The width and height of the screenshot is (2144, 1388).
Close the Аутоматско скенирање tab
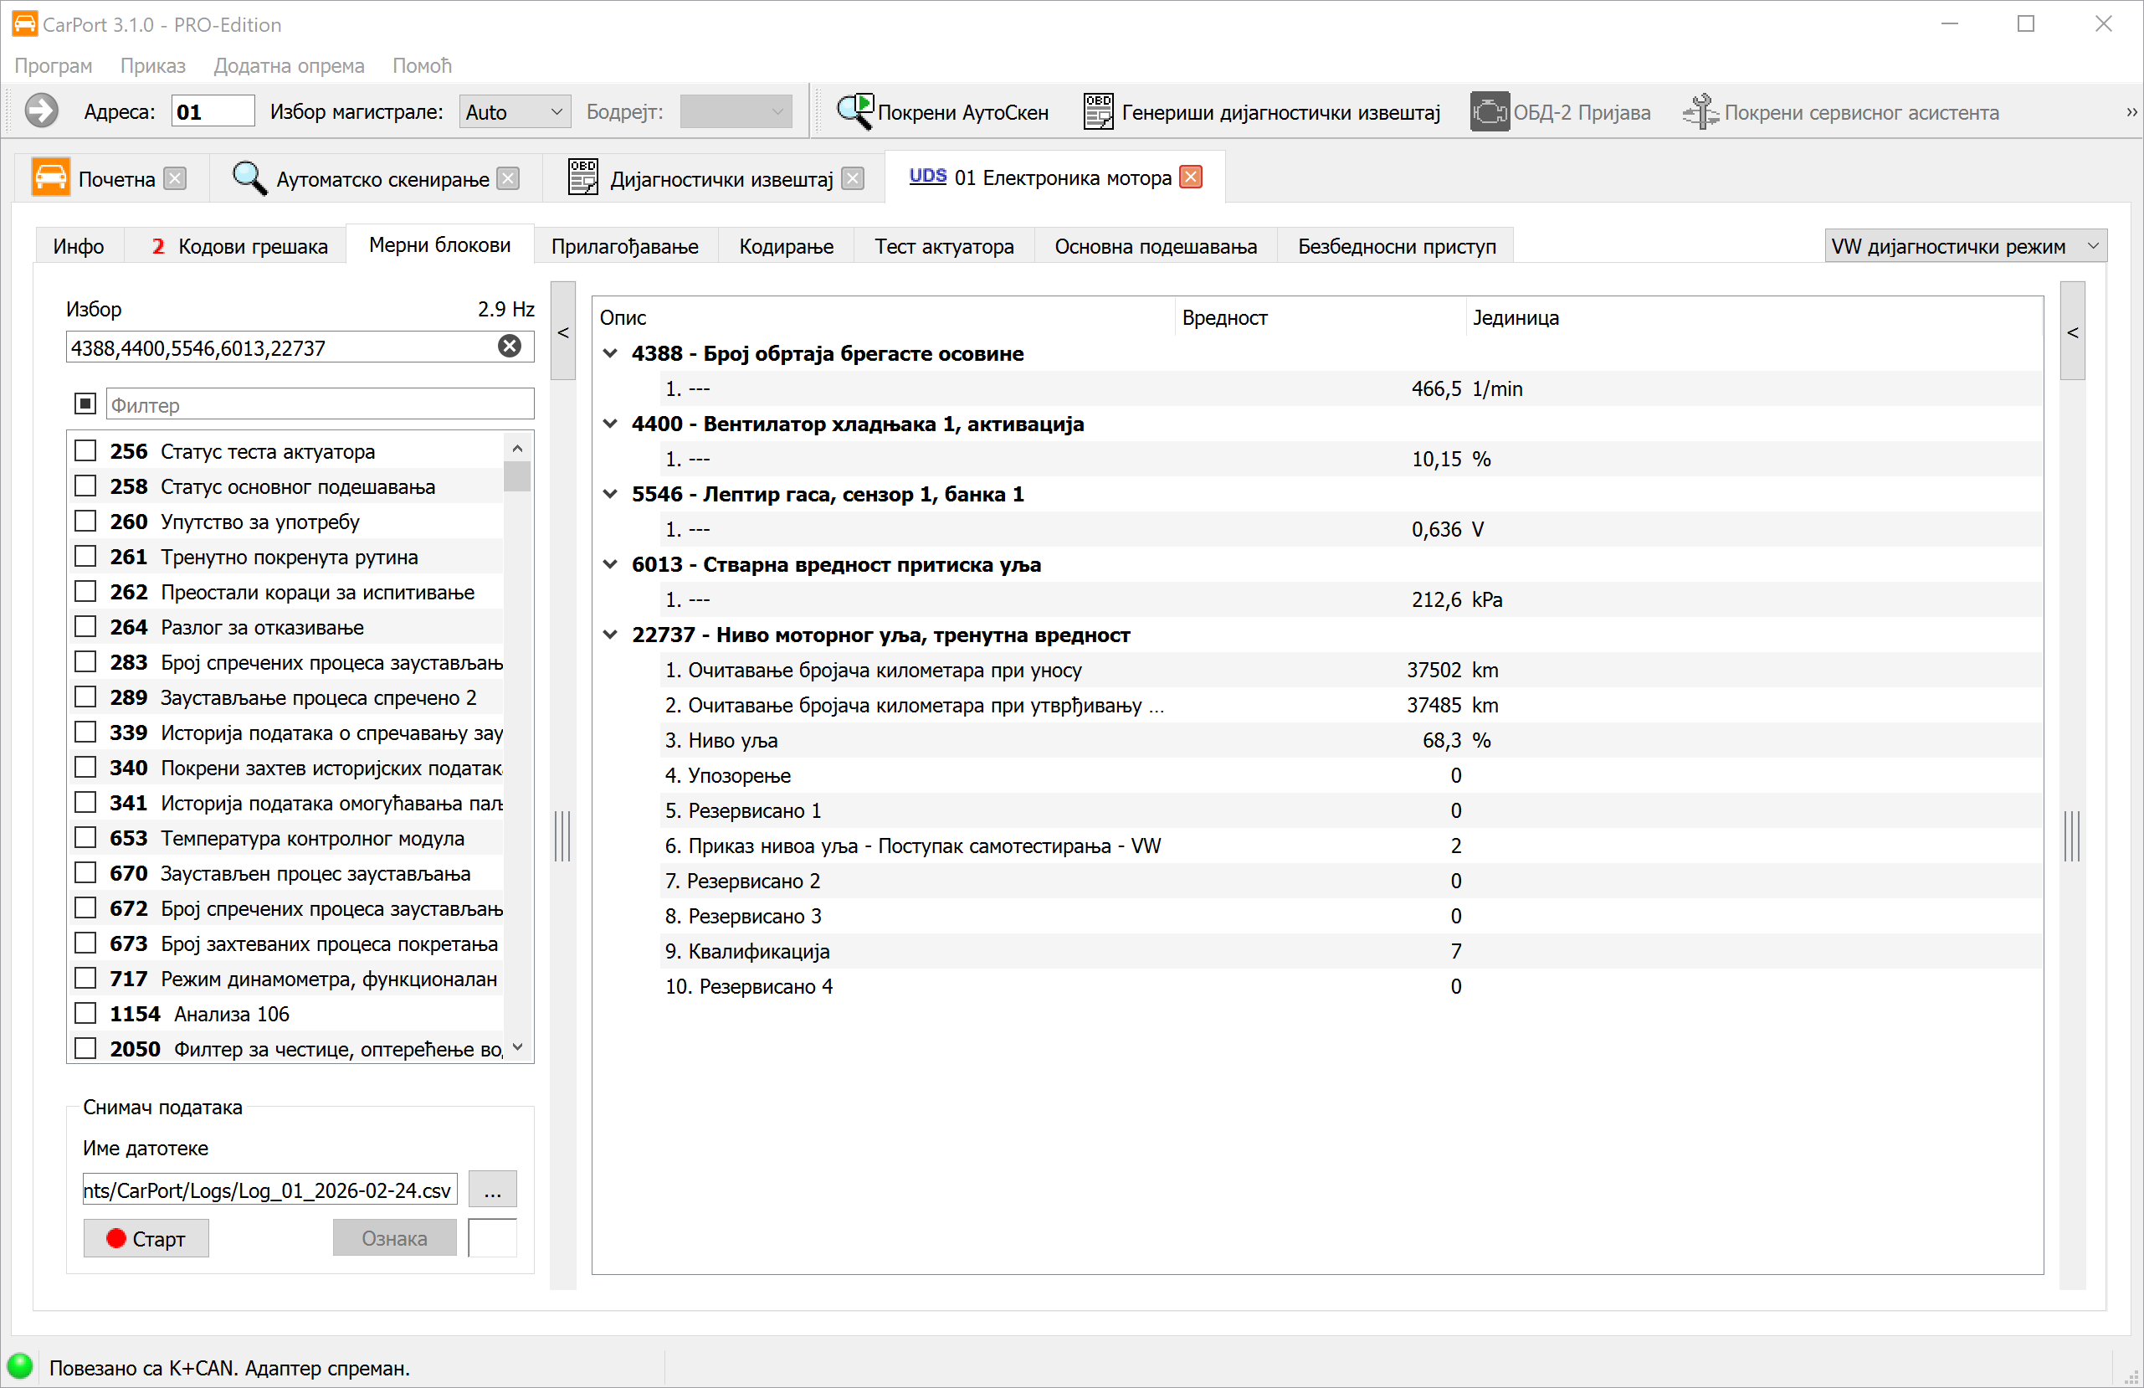coord(509,178)
